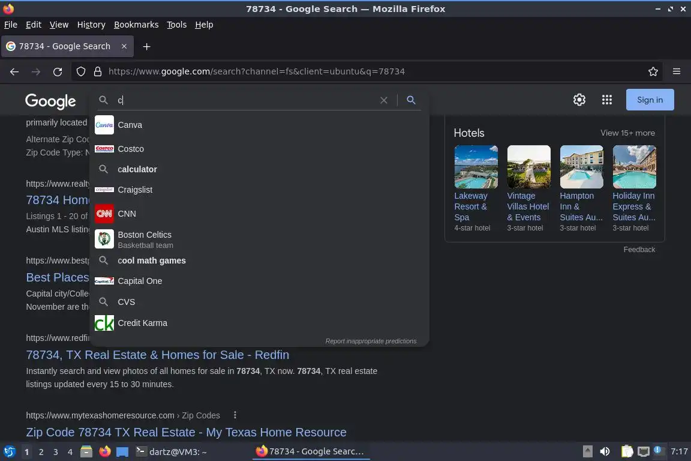Select the Credit Karma suggestion

pyautogui.click(x=259, y=323)
